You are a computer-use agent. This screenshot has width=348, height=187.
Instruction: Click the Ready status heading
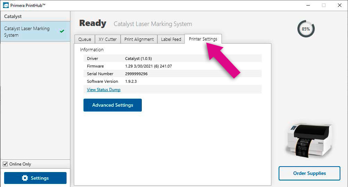click(x=93, y=23)
